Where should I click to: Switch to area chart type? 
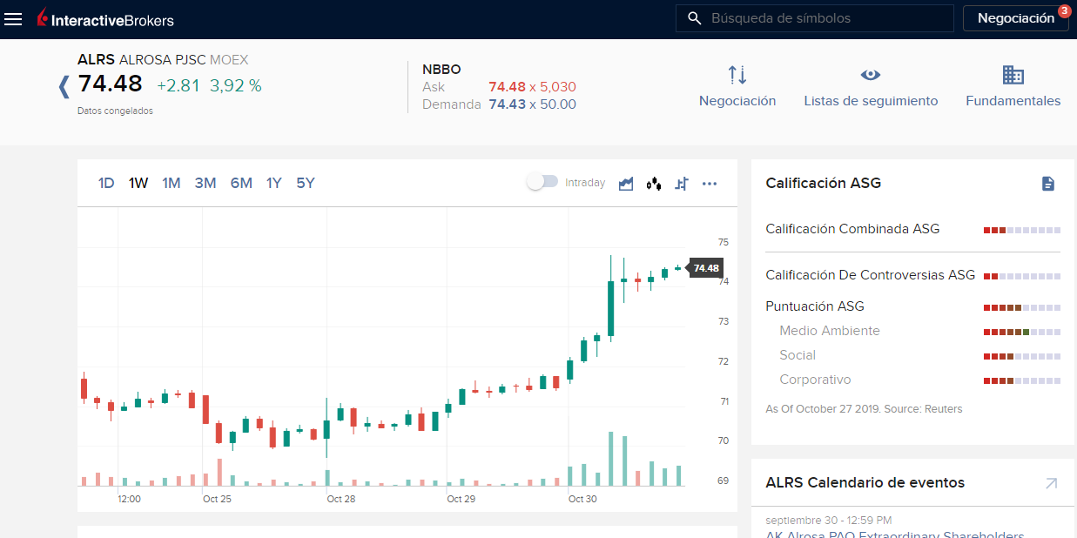pyautogui.click(x=626, y=183)
